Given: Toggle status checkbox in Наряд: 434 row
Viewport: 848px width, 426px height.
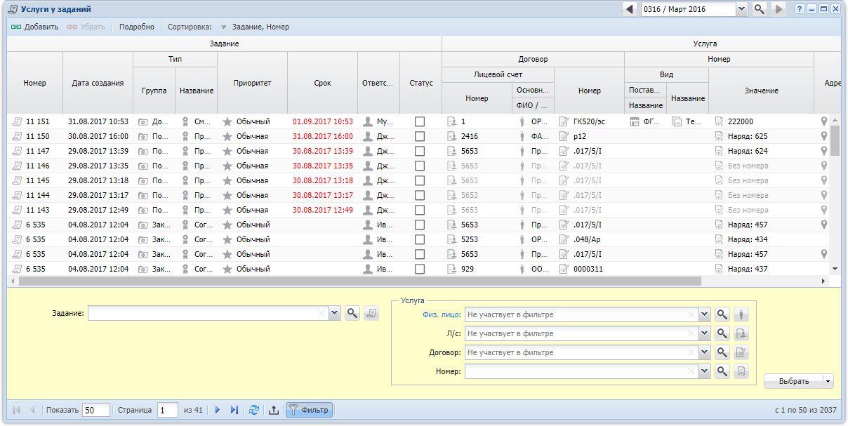Looking at the screenshot, I should 420,239.
